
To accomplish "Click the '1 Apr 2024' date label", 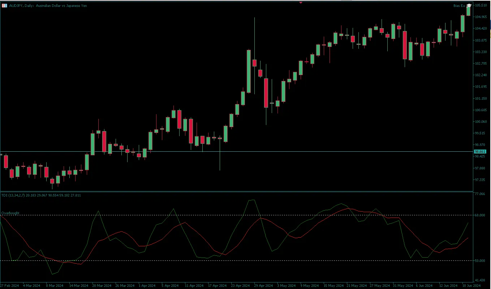I will coord(147,286).
